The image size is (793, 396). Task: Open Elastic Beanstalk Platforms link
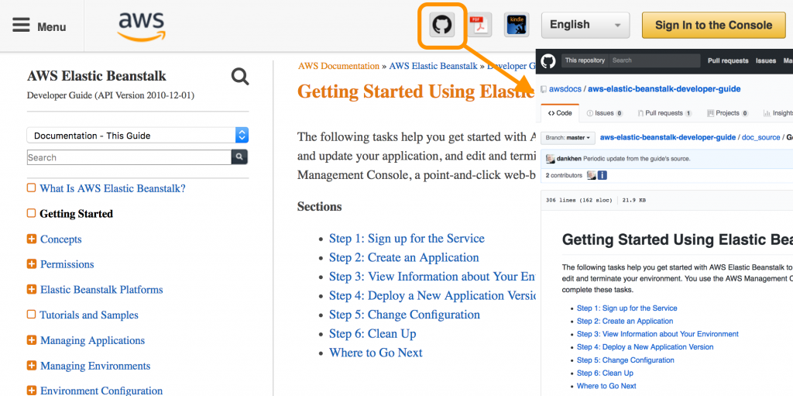tap(101, 290)
